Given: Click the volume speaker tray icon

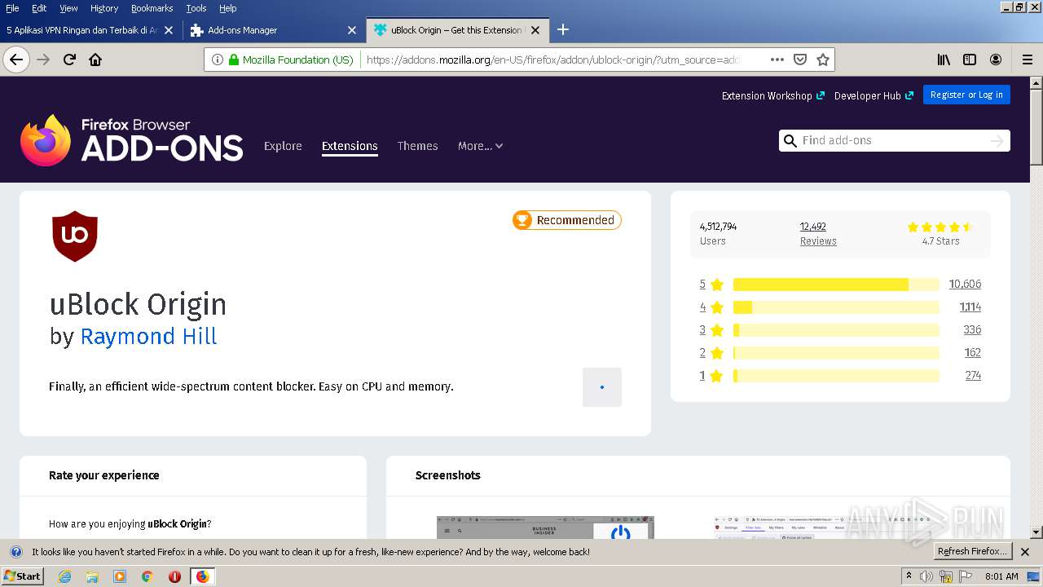Looking at the screenshot, I should tap(926, 576).
